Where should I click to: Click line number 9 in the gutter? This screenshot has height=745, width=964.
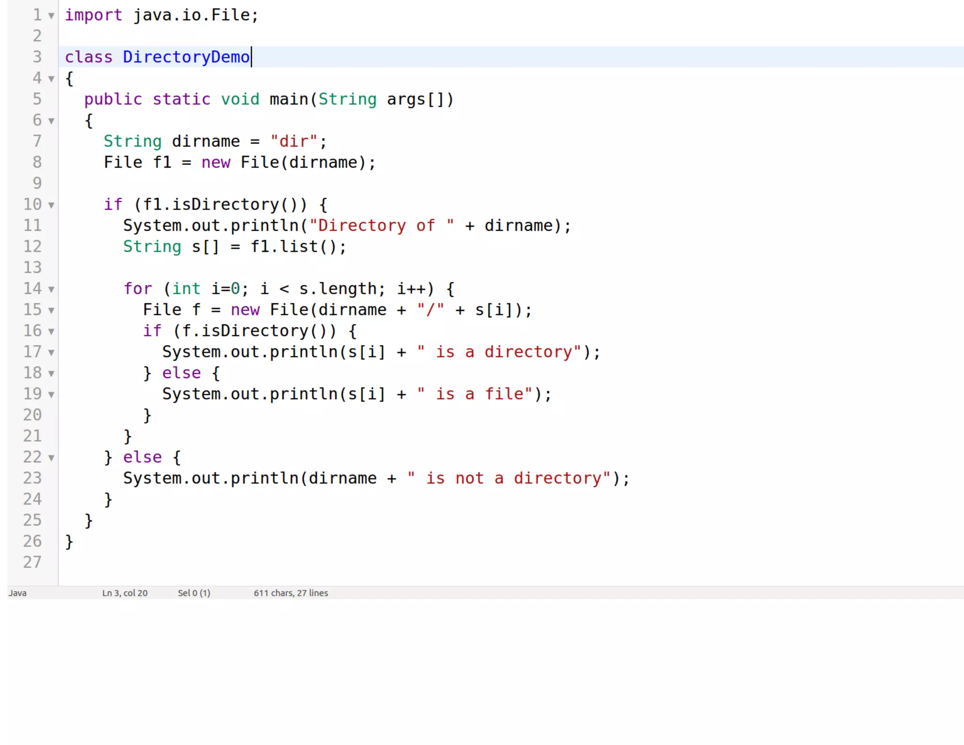pyautogui.click(x=37, y=183)
